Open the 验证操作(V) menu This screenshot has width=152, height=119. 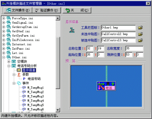47,10
